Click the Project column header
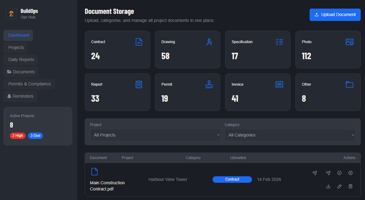Image resolution: width=365 pixels, height=200 pixels. tap(127, 157)
